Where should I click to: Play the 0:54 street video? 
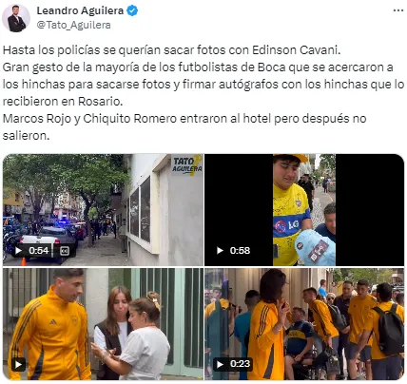pos(19,251)
